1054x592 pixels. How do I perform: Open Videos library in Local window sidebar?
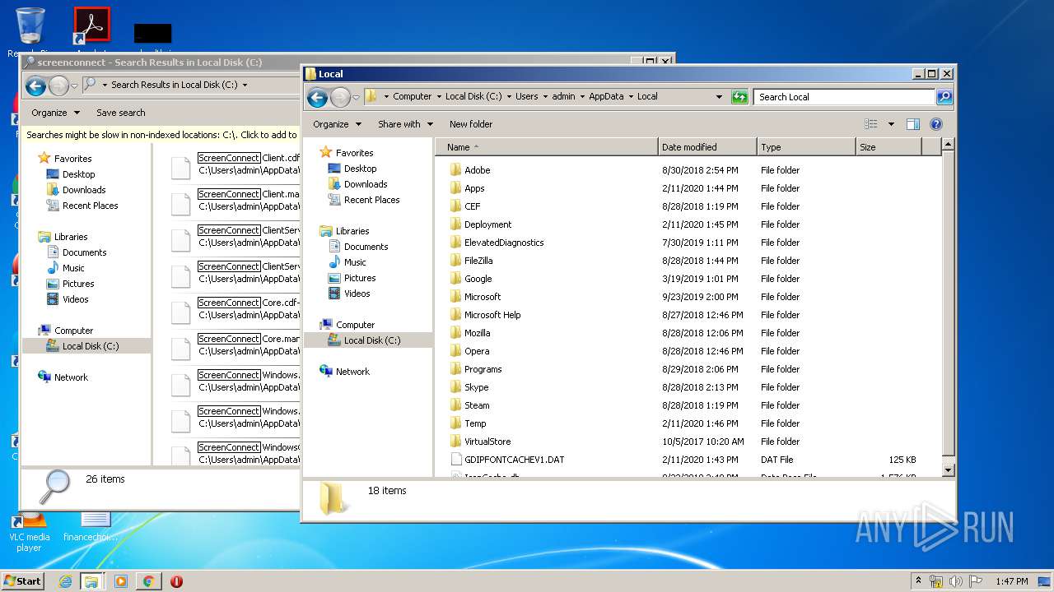click(357, 294)
